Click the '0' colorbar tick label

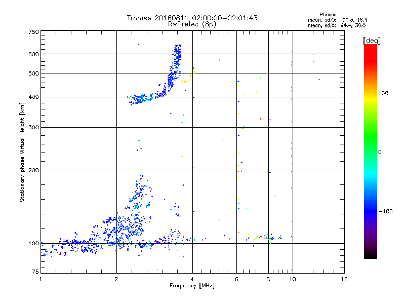click(380, 153)
